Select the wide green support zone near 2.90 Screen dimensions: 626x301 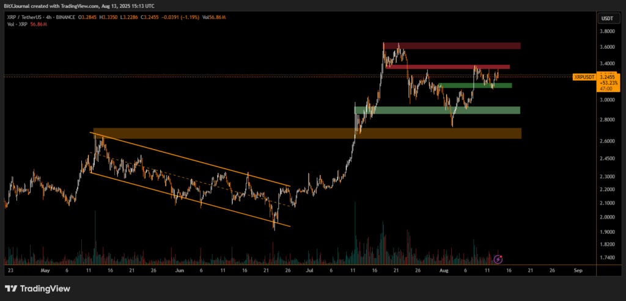point(437,111)
